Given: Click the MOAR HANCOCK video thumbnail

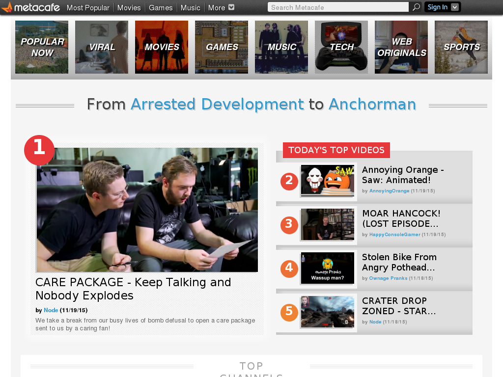Looking at the screenshot, I should point(328,224).
